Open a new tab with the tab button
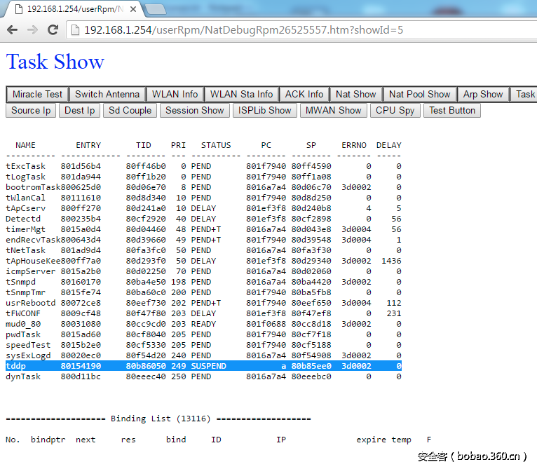Screen dimensions: 537x469 coord(155,9)
